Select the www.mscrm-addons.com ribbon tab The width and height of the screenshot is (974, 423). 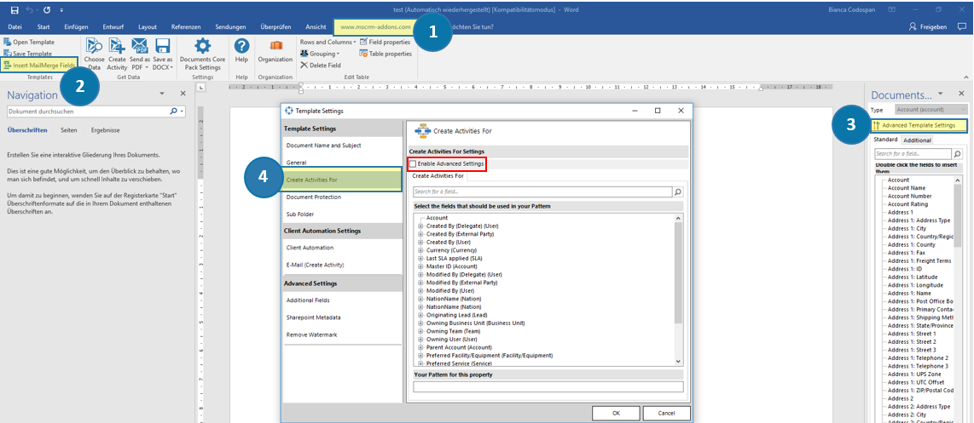pos(376,27)
